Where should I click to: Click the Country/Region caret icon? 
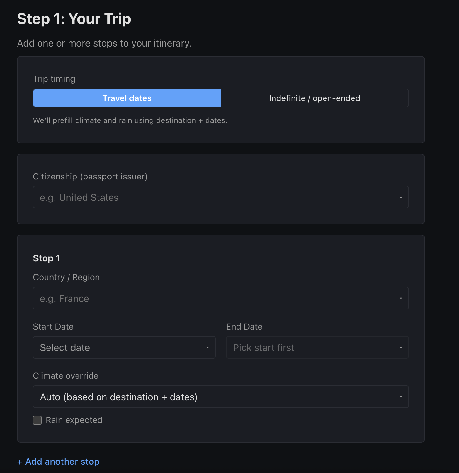click(401, 298)
